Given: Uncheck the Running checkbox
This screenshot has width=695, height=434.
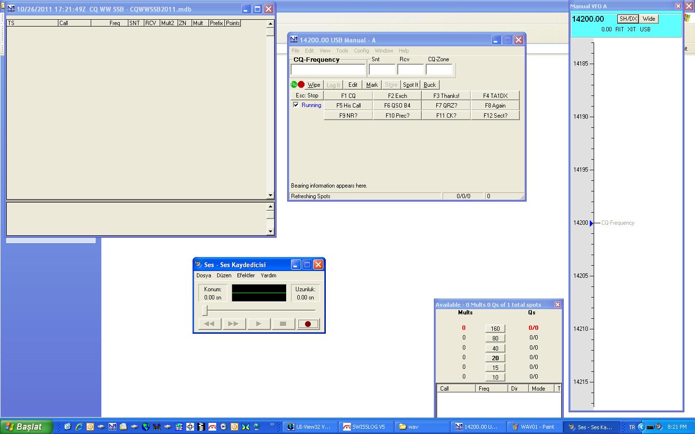Looking at the screenshot, I should (x=296, y=105).
